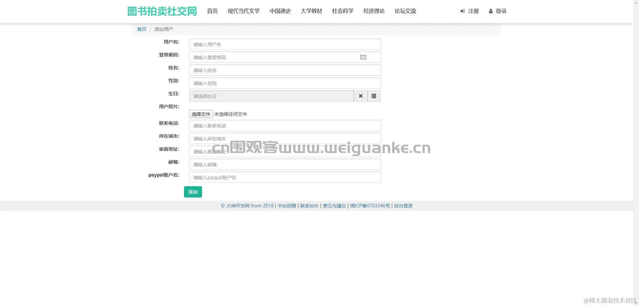Open 现代当代文学 menu item
Viewport: 639px width, 306px height.
coord(244,11)
